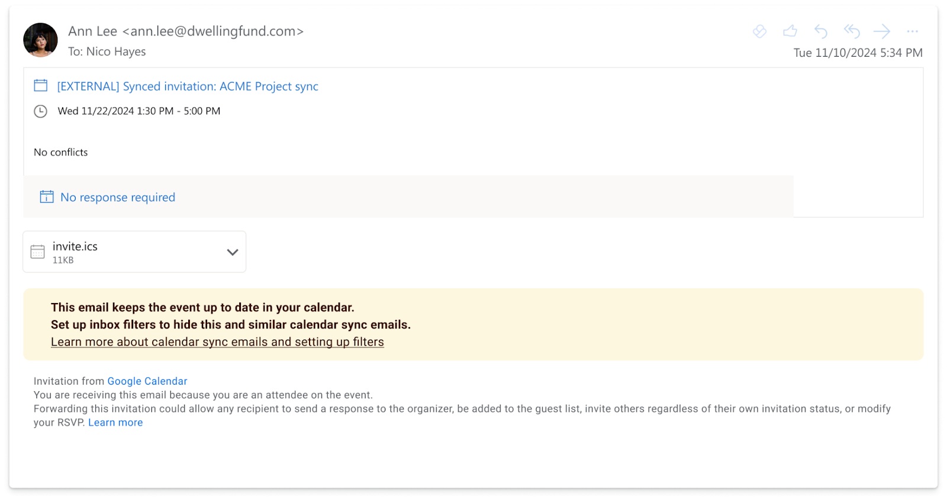The width and height of the screenshot is (947, 501).
Task: Follow the Google Calendar link
Action: pos(147,381)
